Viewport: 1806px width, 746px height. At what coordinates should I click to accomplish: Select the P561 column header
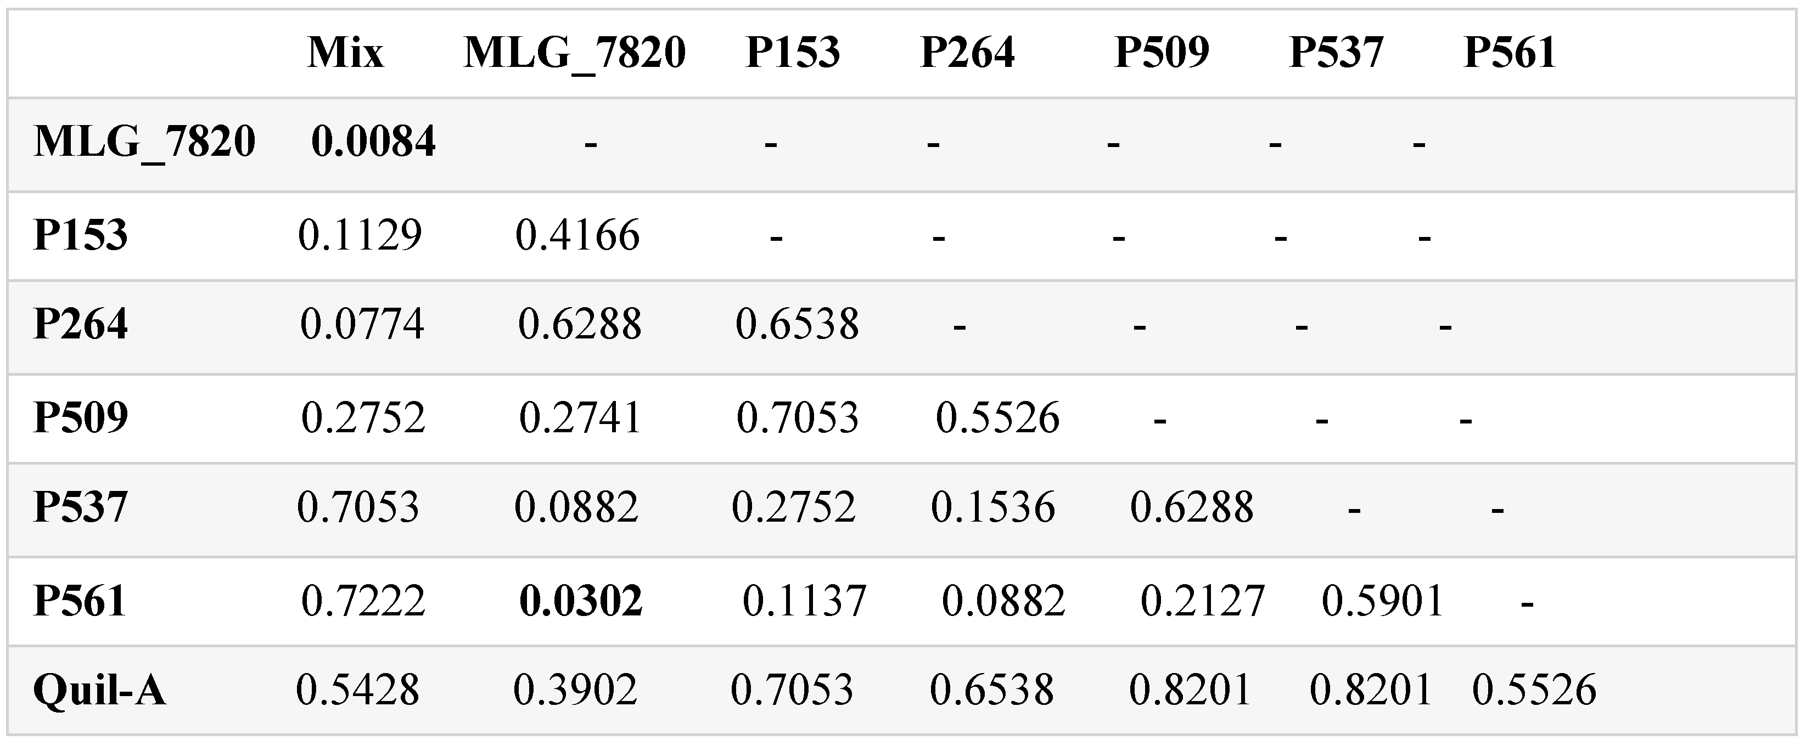coord(1510,53)
